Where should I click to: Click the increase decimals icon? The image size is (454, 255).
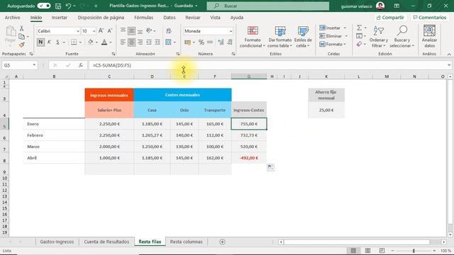point(221,42)
